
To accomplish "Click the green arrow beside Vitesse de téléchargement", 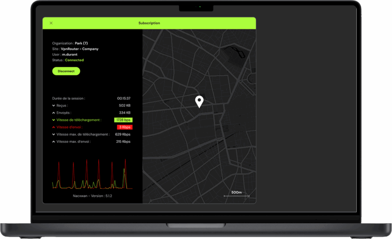I will 54,120.
